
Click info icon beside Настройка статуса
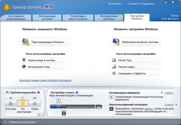pyautogui.click(x=77, y=92)
